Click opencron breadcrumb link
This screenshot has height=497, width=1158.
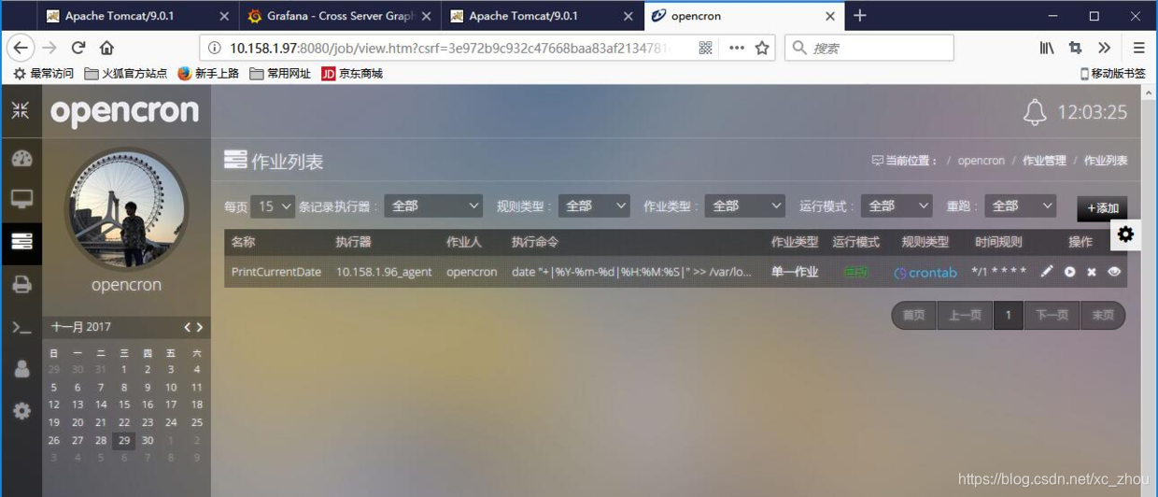(981, 161)
